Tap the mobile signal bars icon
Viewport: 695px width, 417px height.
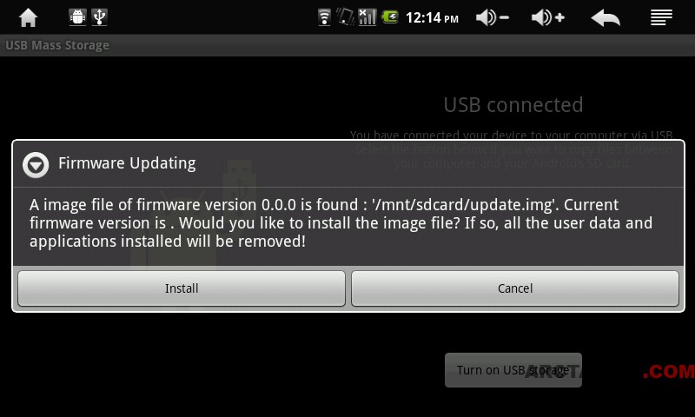(367, 17)
